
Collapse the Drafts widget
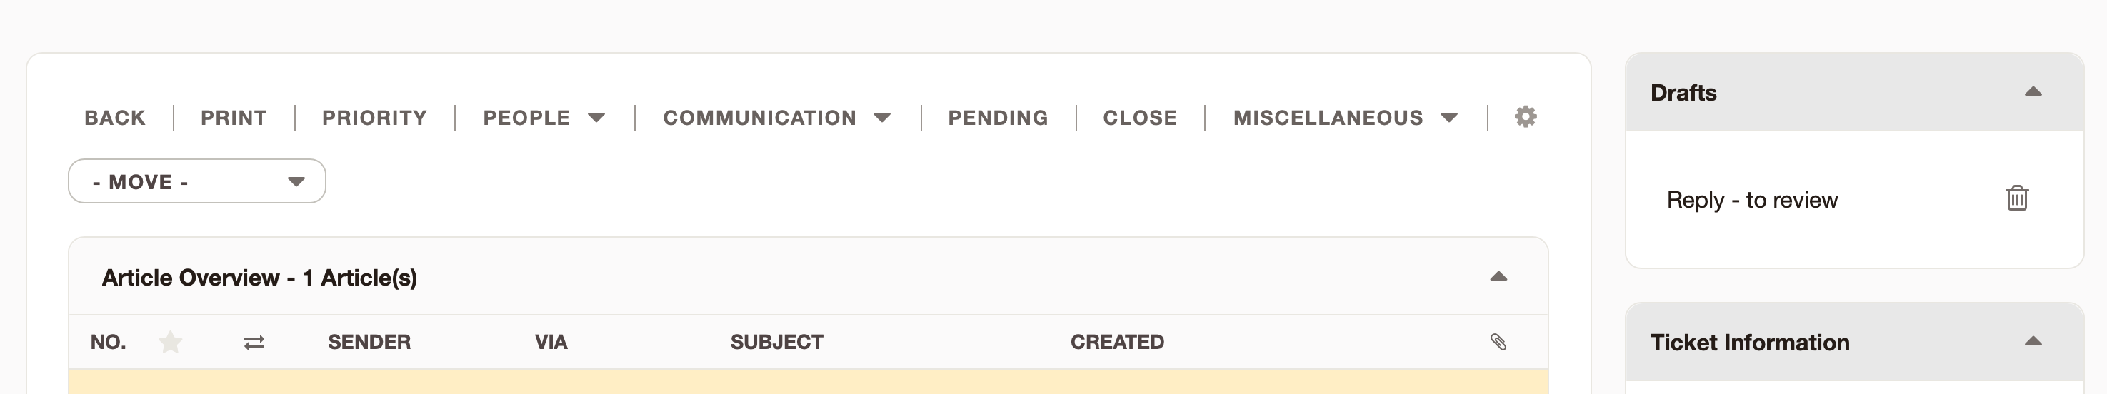point(2033,91)
